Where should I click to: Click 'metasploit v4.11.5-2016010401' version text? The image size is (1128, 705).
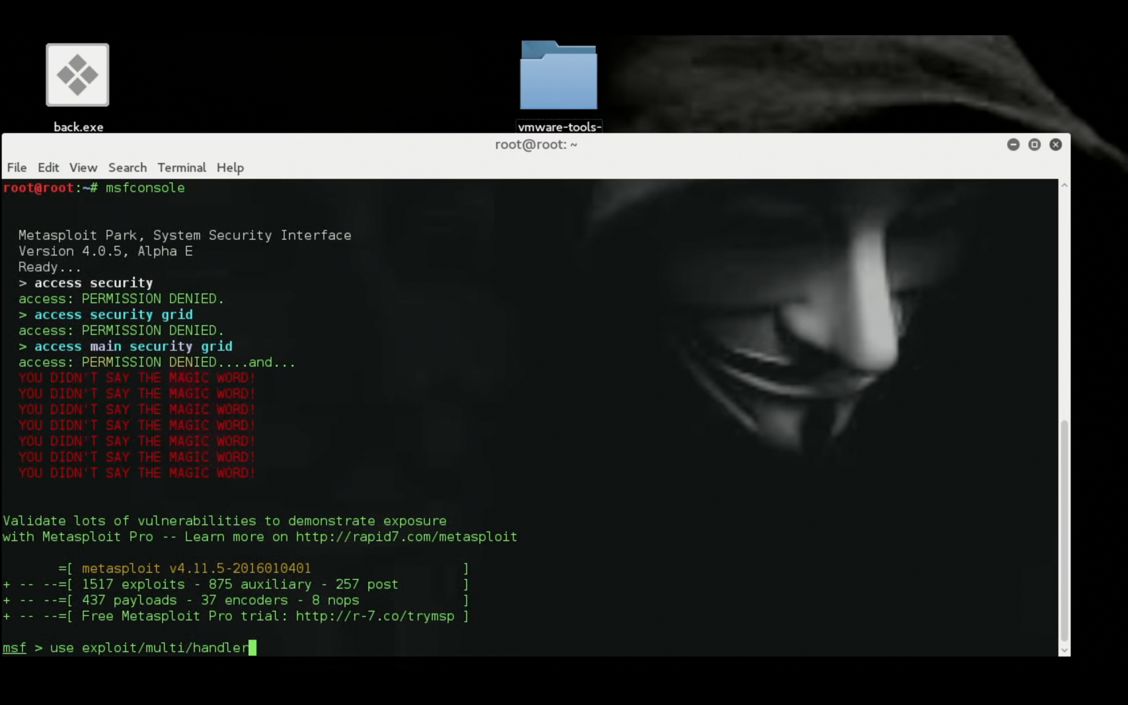196,568
